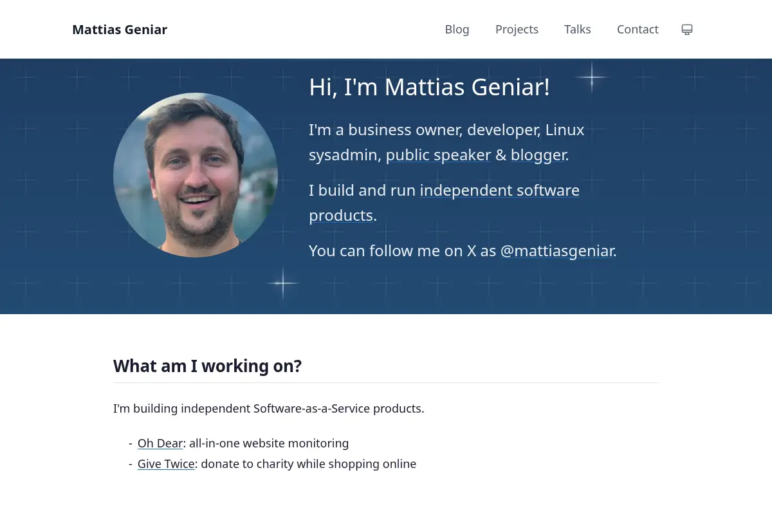This screenshot has width=772, height=515.
Task: Open the Oh Dear product link
Action: click(160, 443)
